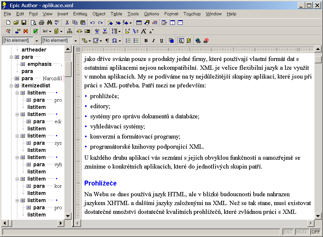Collapse the last listitem node in tree

coord(17,200)
